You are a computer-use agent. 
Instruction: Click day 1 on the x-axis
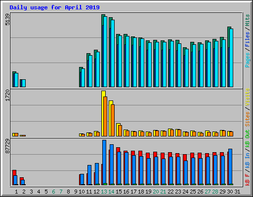16,192
